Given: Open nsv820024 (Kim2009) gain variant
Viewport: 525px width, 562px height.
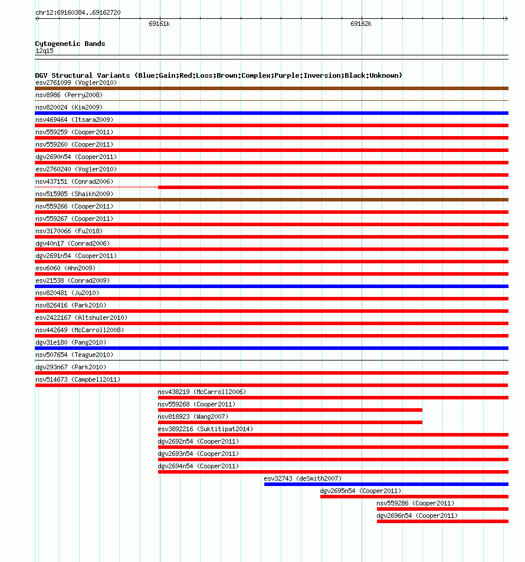Looking at the screenshot, I should coord(69,107).
